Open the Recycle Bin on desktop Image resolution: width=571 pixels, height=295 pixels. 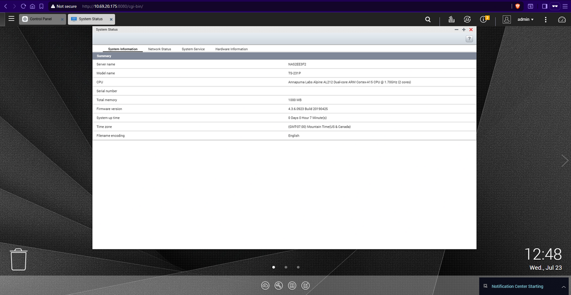(19, 259)
